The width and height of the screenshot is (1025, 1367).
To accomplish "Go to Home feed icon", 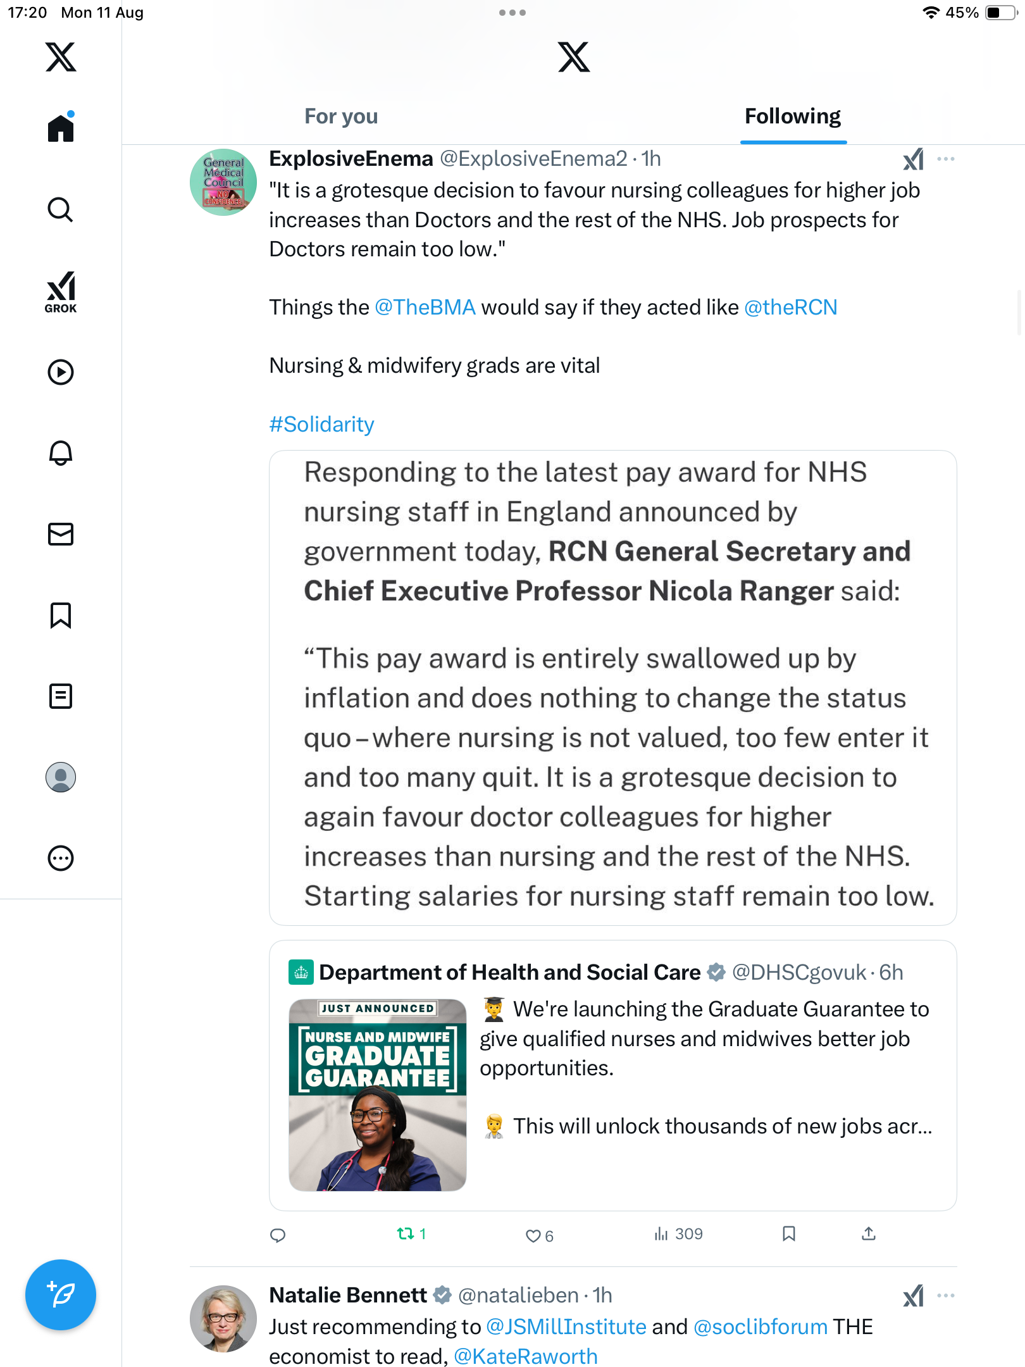I will [x=61, y=128].
